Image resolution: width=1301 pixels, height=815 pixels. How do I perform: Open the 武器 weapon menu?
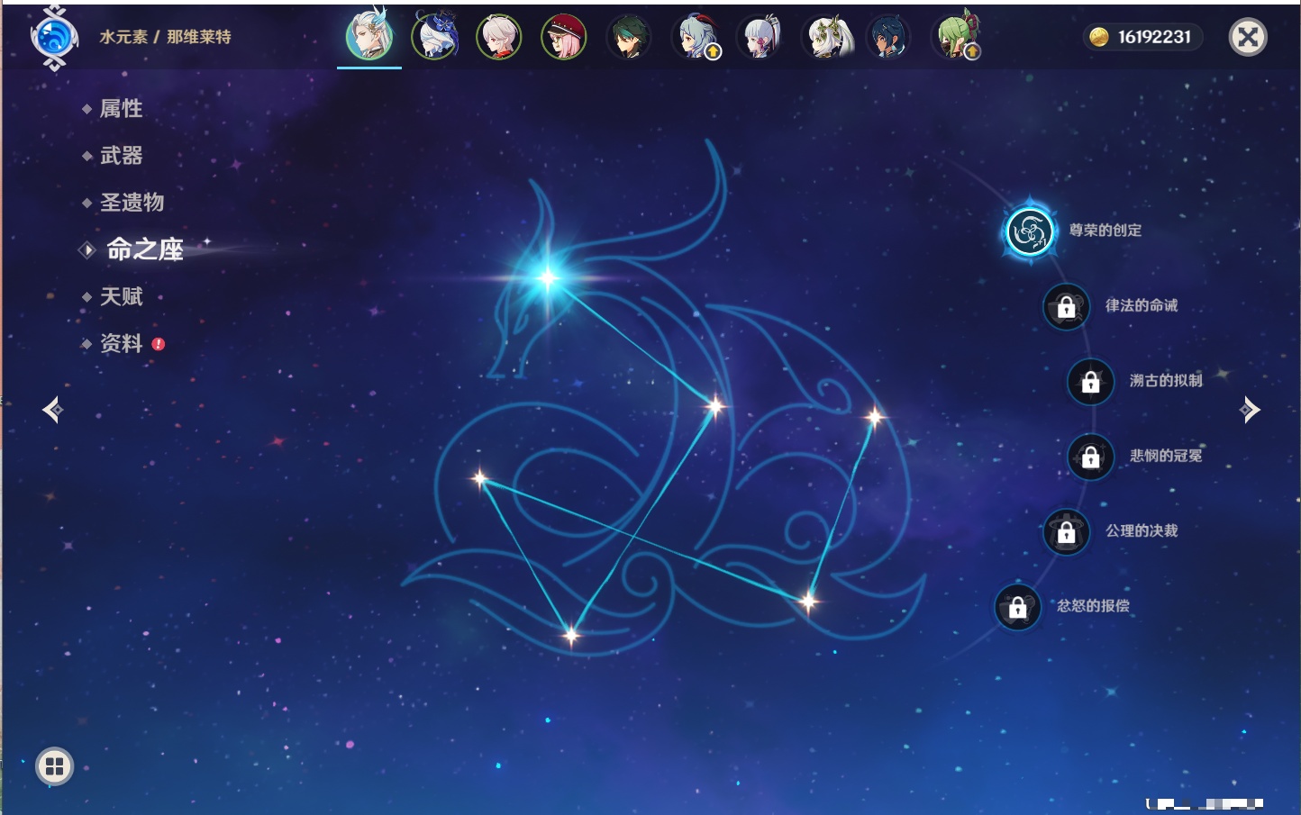pyautogui.click(x=121, y=156)
